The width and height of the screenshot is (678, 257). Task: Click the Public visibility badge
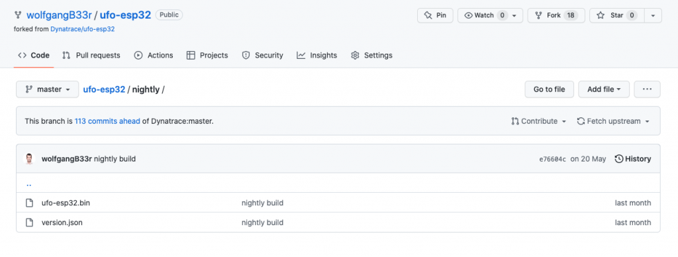pyautogui.click(x=169, y=15)
